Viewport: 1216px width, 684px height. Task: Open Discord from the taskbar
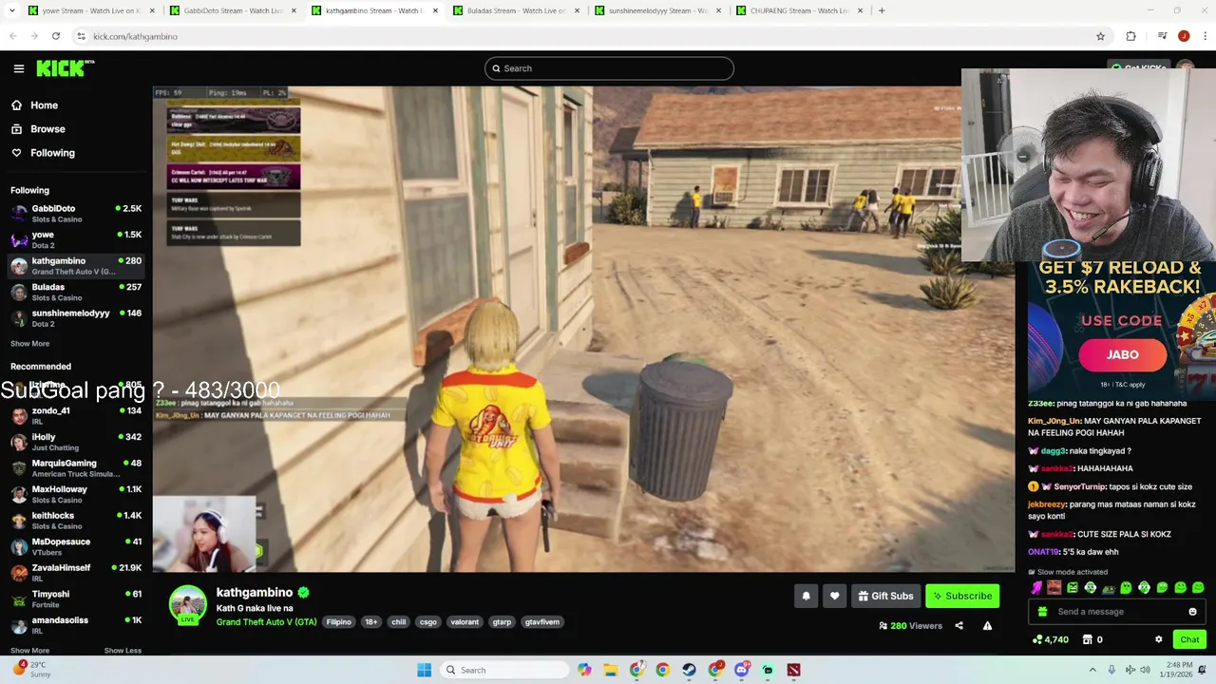pos(742,670)
